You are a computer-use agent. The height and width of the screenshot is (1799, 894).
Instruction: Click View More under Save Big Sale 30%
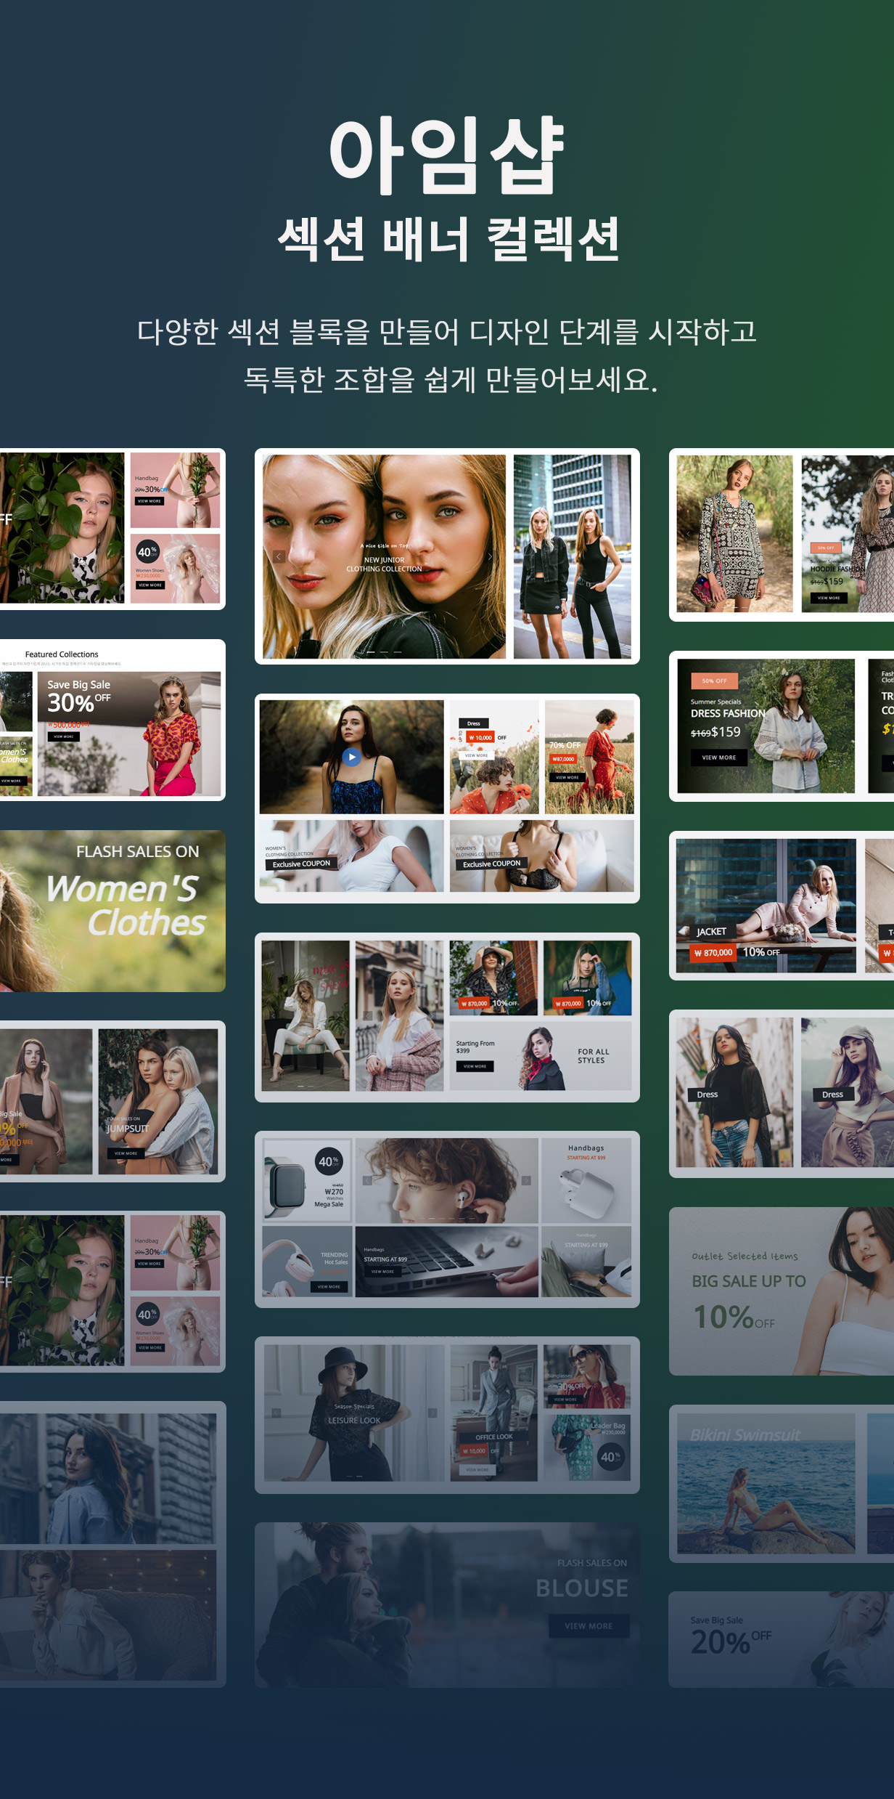(x=64, y=736)
